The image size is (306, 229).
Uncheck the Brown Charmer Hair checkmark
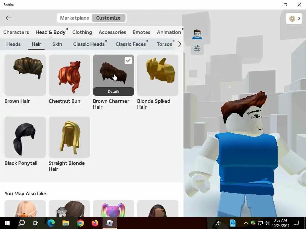coord(128,61)
